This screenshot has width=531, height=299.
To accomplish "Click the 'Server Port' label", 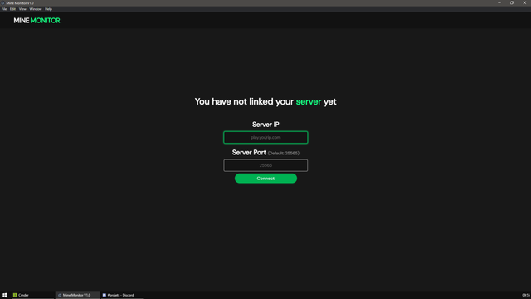I will [249, 153].
